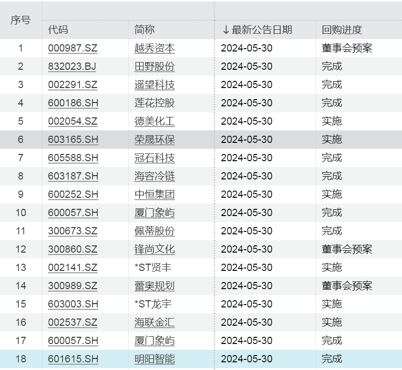Image resolution: width=402 pixels, height=370 pixels.
Task: Click the 回购进度 column header
Action: point(342,30)
